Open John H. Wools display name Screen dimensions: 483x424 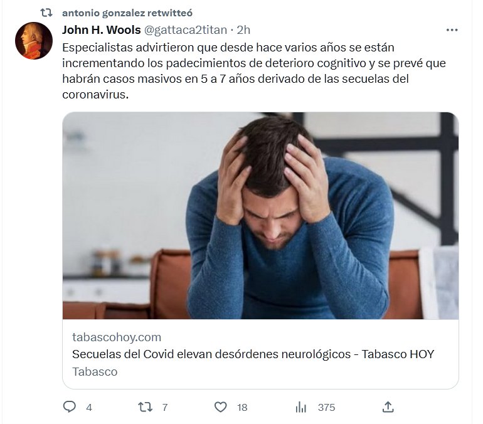coord(102,30)
